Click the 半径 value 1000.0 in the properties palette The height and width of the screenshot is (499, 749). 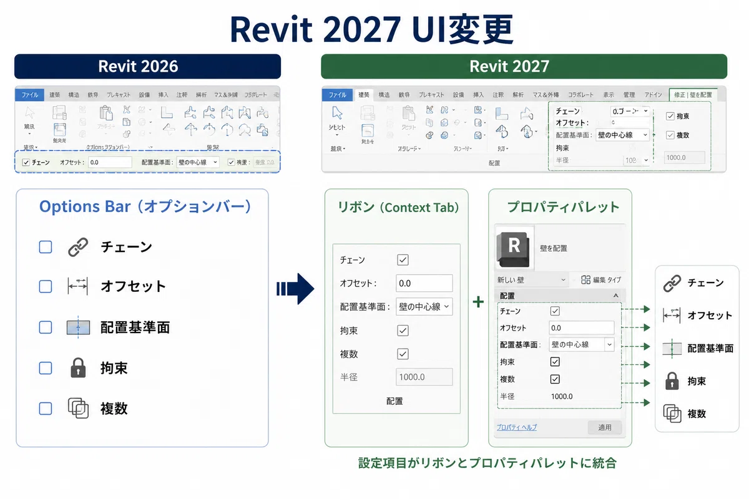[562, 396]
